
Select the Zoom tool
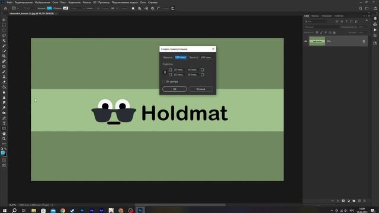click(x=4, y=139)
